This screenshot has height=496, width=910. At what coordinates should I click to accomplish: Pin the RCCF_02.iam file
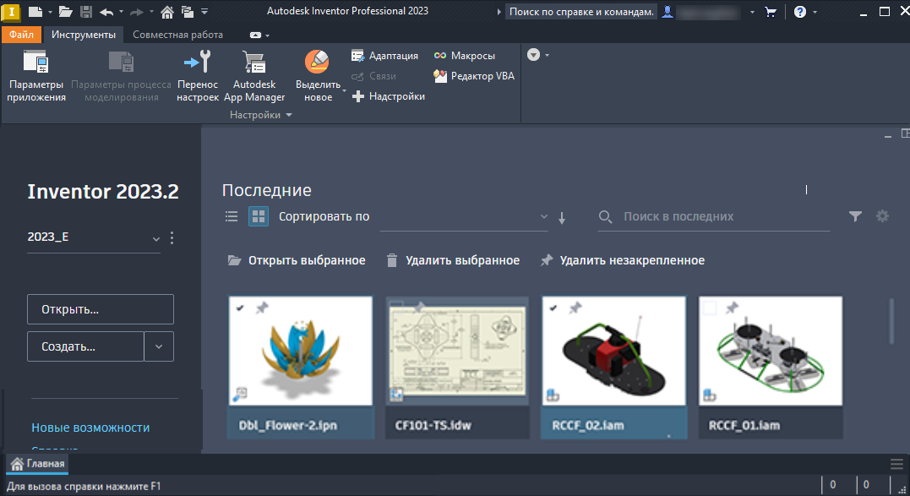[575, 308]
